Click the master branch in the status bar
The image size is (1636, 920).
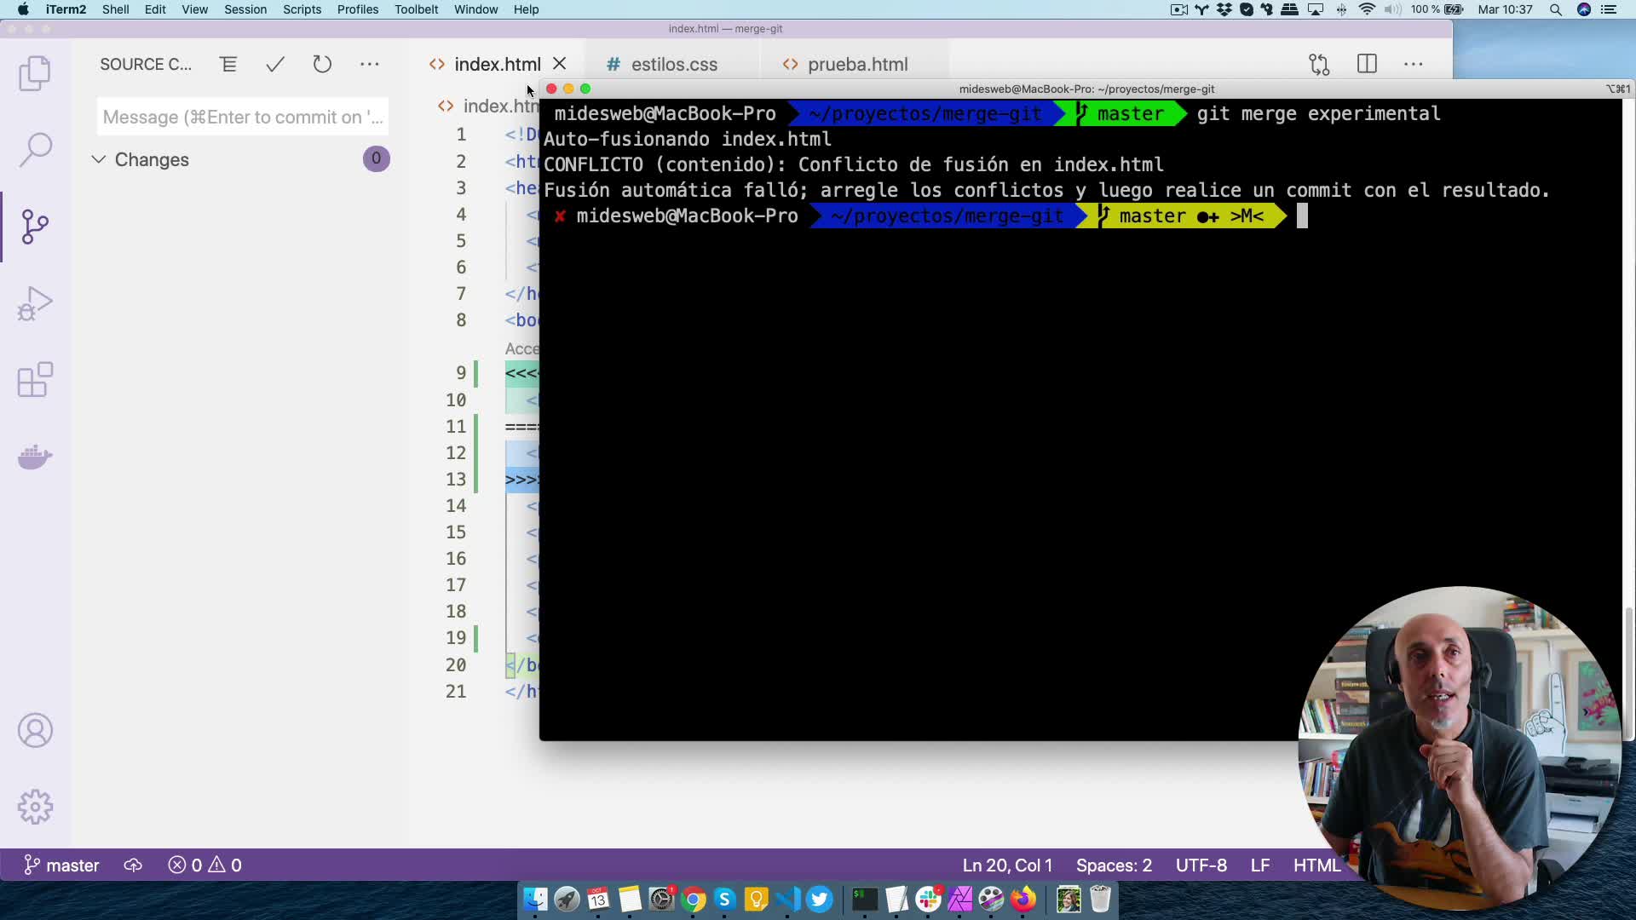pos(60,865)
